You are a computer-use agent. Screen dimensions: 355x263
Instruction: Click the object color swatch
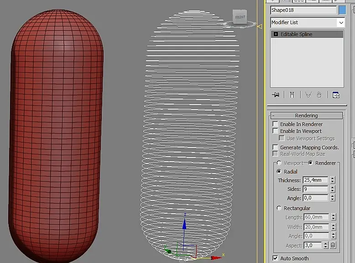[x=342, y=10]
